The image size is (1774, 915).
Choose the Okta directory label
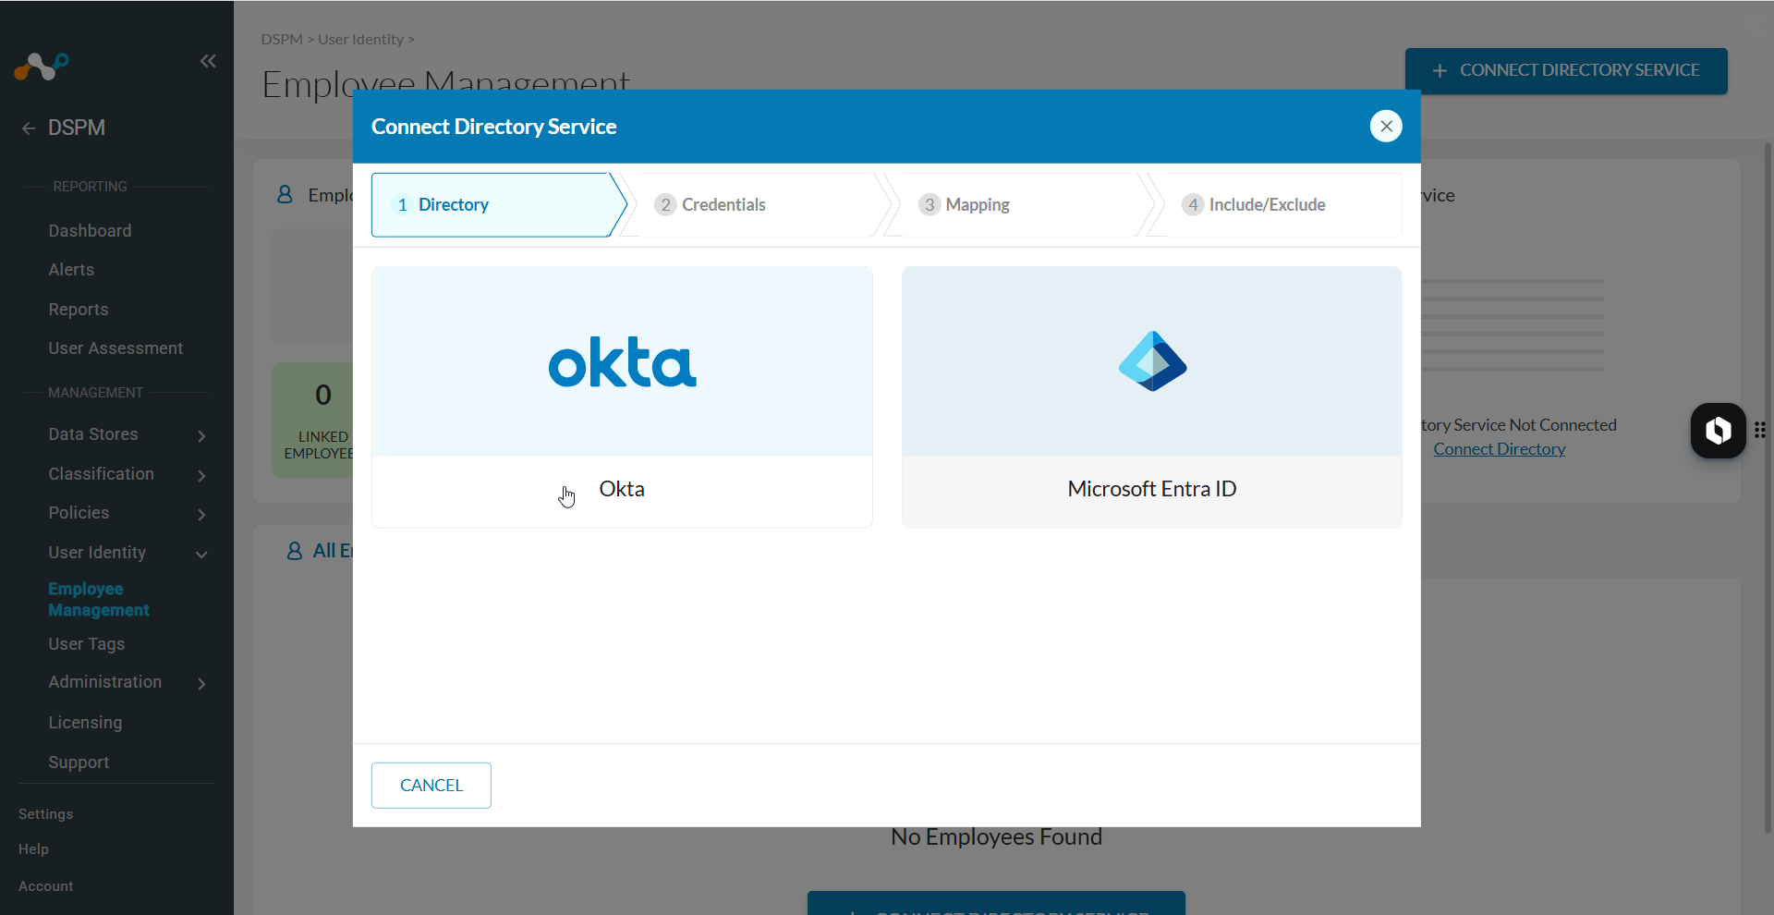tap(622, 489)
